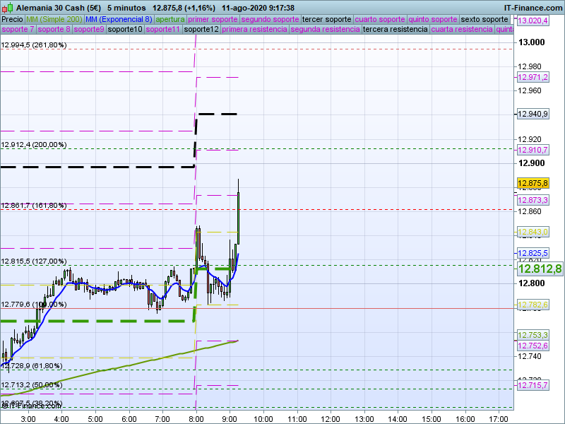Click the tercer soporte legend label
The image size is (565, 424).
pyautogui.click(x=326, y=19)
